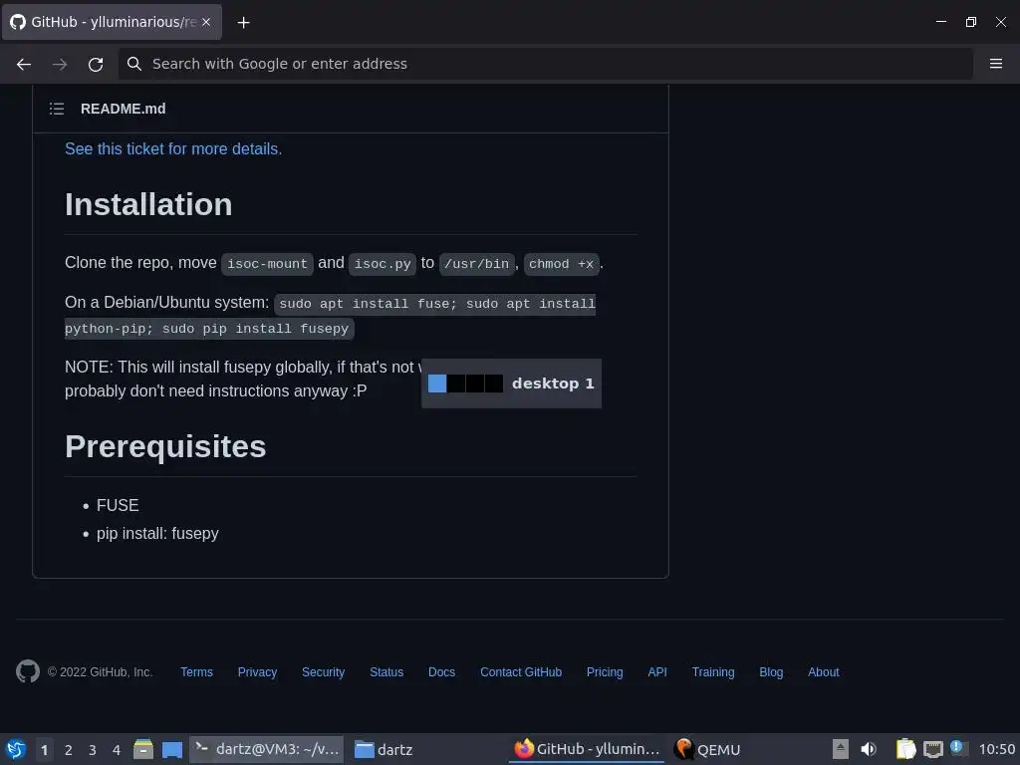Open the browser hamburger menu

point(996,63)
